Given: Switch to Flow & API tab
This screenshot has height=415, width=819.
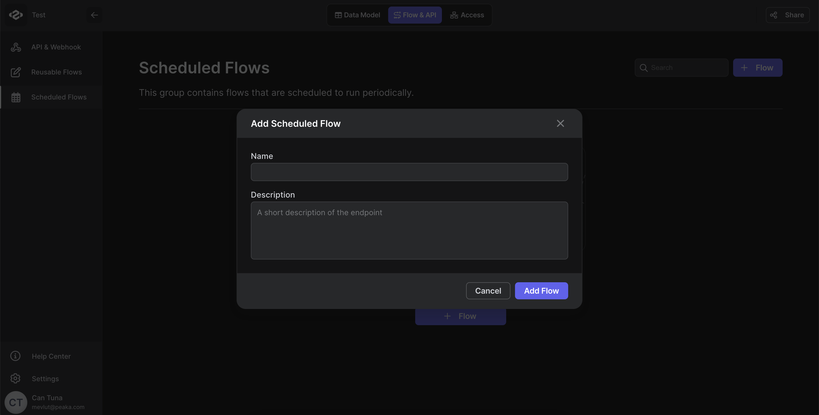Looking at the screenshot, I should pyautogui.click(x=415, y=15).
